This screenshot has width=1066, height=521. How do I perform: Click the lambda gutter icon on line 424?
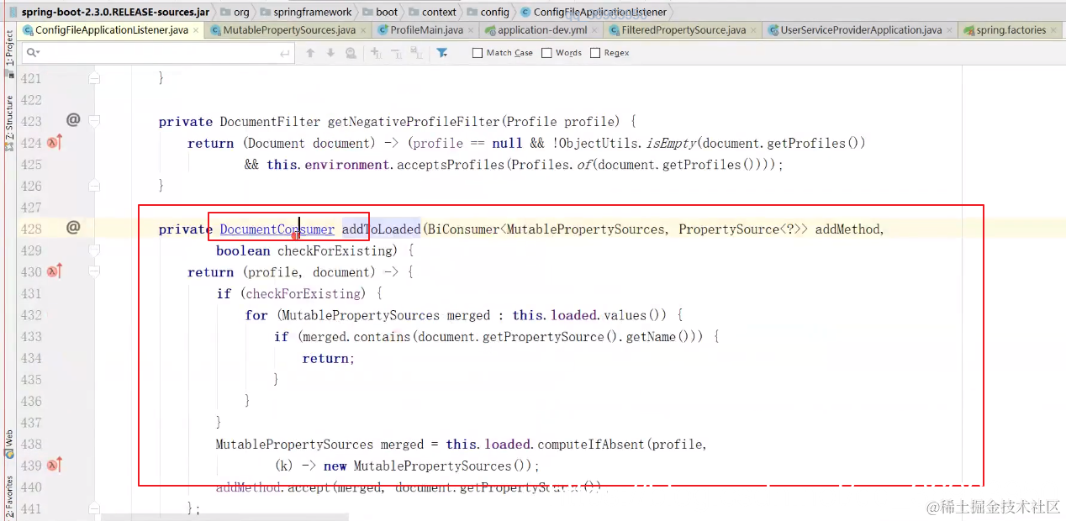[55, 143]
